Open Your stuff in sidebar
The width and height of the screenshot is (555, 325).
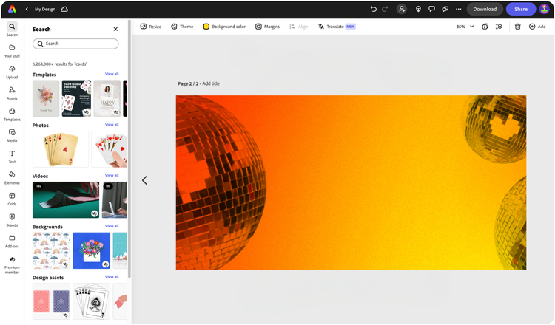(12, 51)
